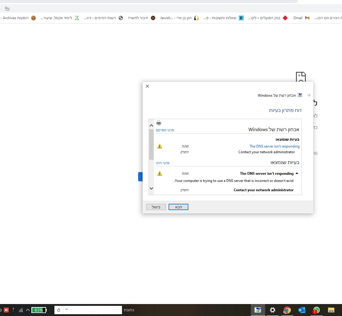The width and height of the screenshot is (342, 316).
Task: Click the back arrow in diagnostics dialog header
Action: 309,95
